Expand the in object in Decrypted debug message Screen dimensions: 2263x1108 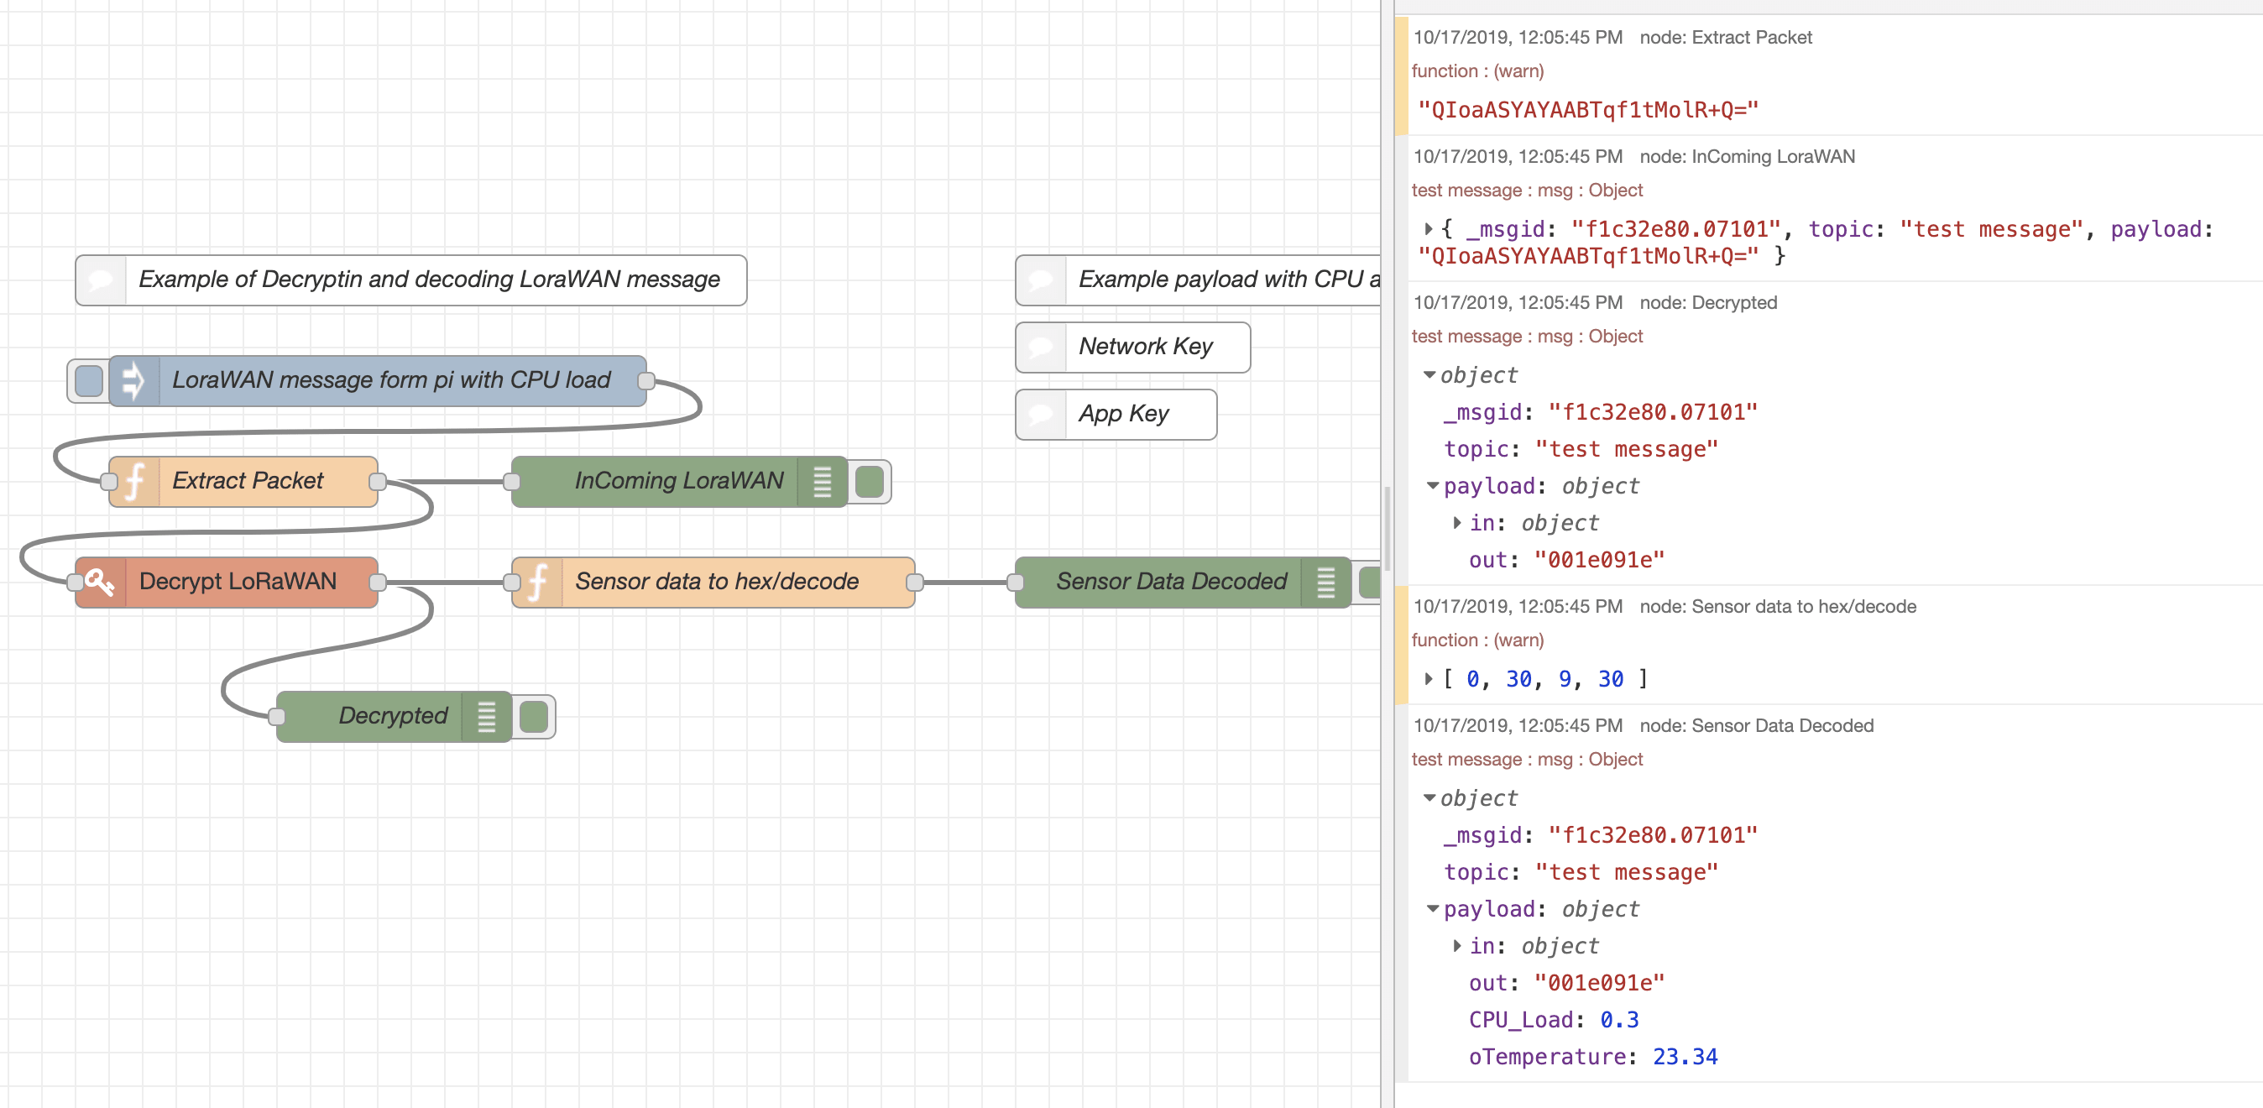point(1457,523)
